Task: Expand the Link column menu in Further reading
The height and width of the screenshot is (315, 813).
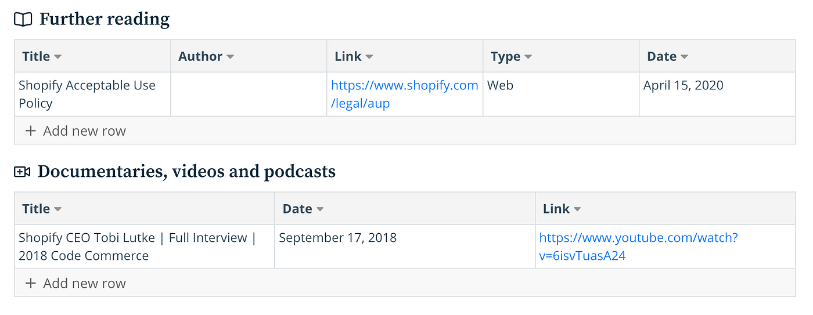Action: [369, 57]
